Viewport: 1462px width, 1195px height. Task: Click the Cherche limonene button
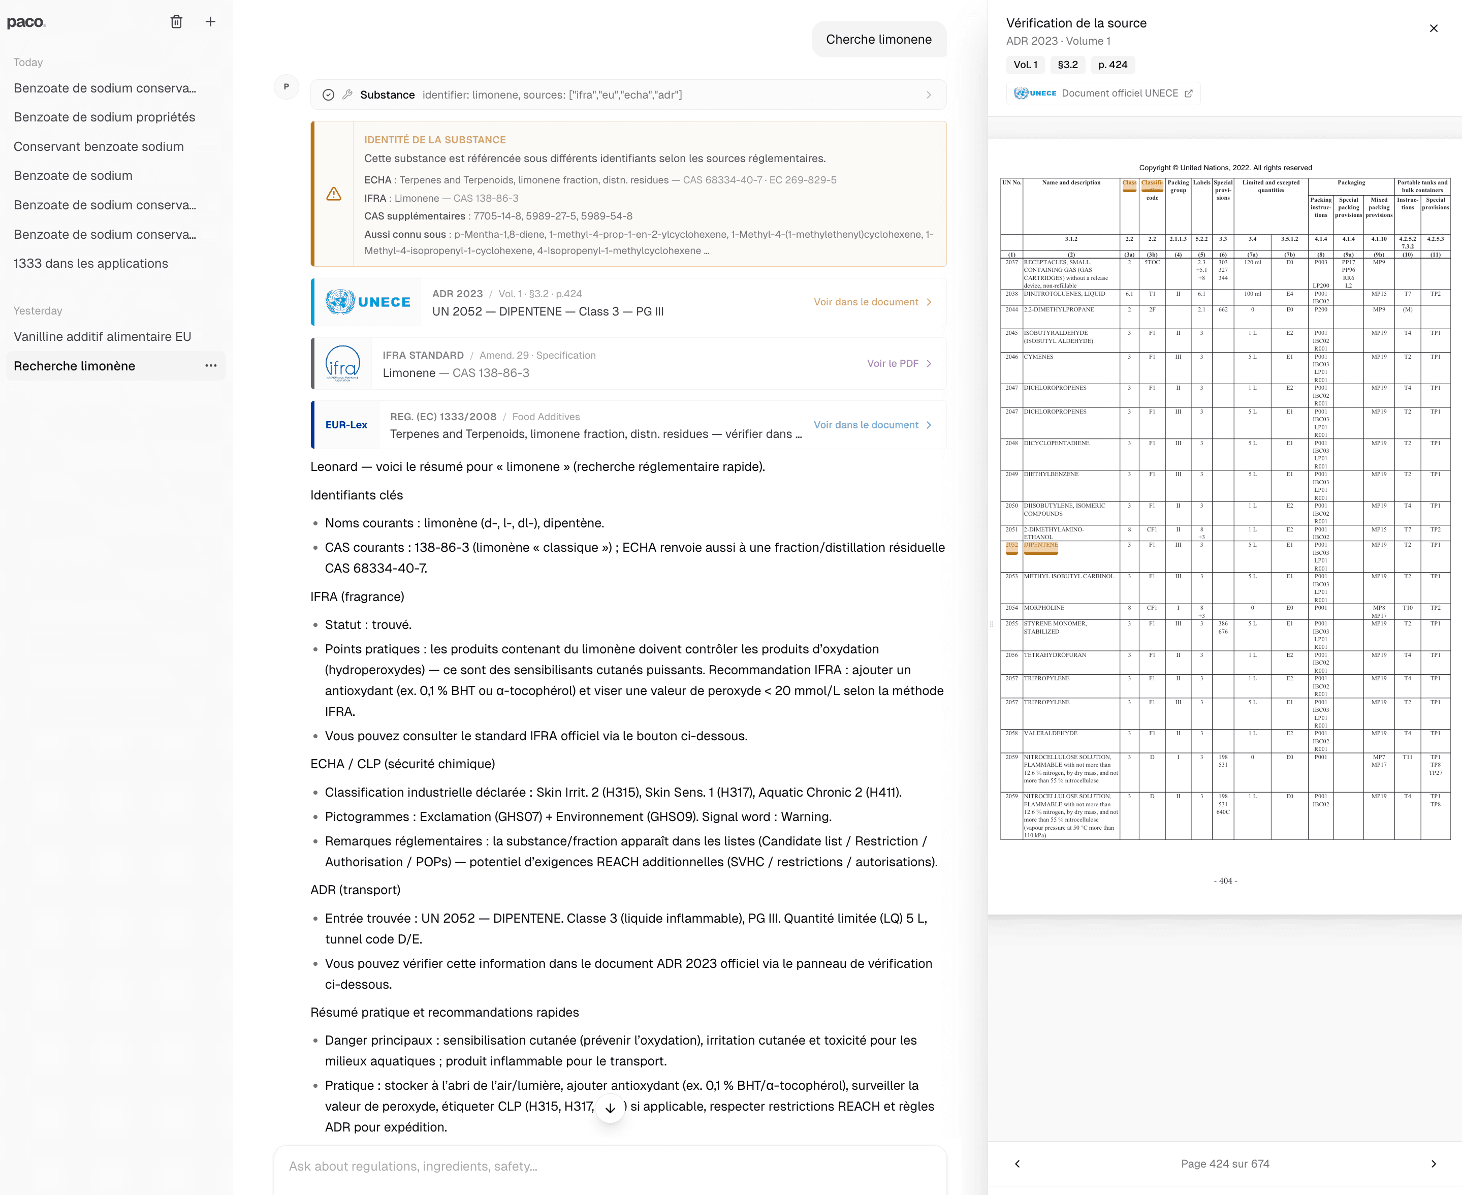(879, 39)
